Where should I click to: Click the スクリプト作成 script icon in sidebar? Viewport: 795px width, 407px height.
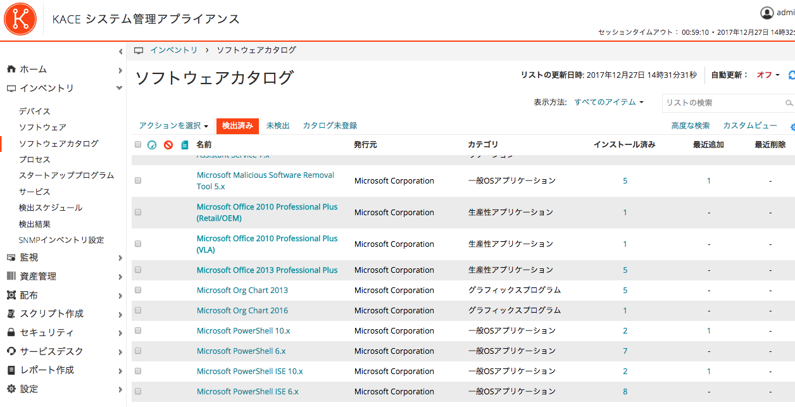(x=11, y=314)
